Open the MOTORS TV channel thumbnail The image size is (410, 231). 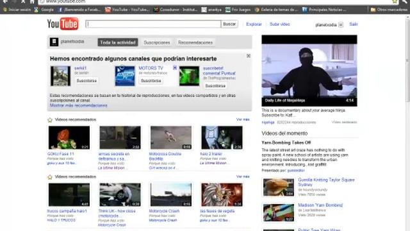125,76
